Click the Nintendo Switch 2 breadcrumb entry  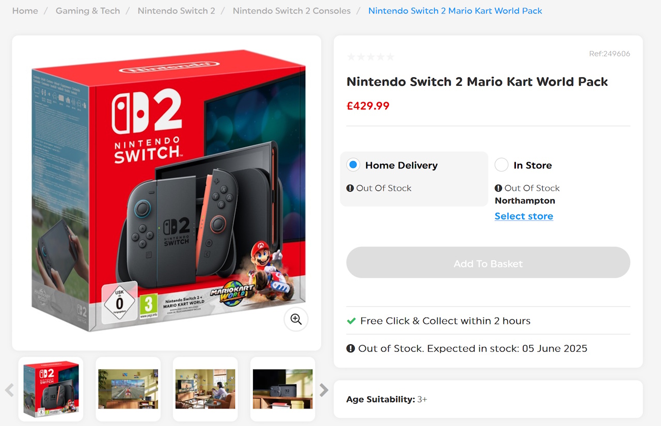point(176,10)
